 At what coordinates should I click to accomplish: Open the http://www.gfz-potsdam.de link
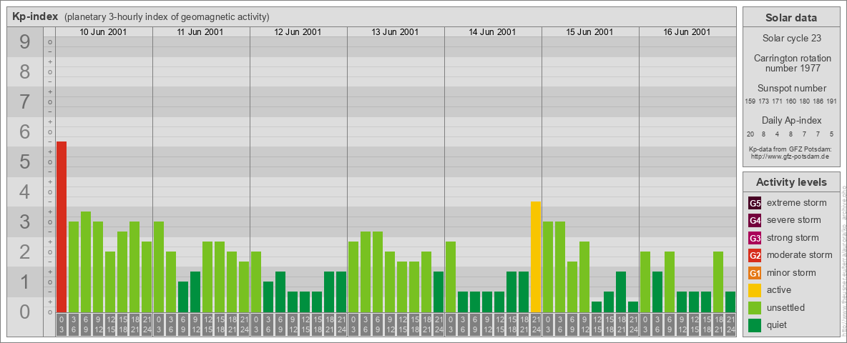790,156
